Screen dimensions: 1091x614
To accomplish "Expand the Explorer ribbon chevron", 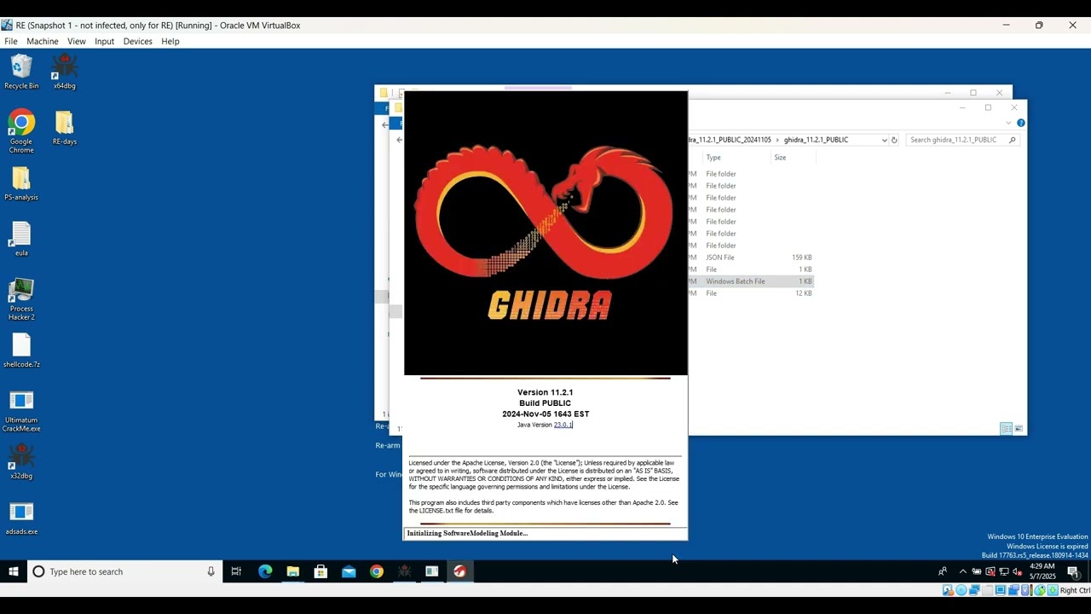I will pyautogui.click(x=1008, y=123).
